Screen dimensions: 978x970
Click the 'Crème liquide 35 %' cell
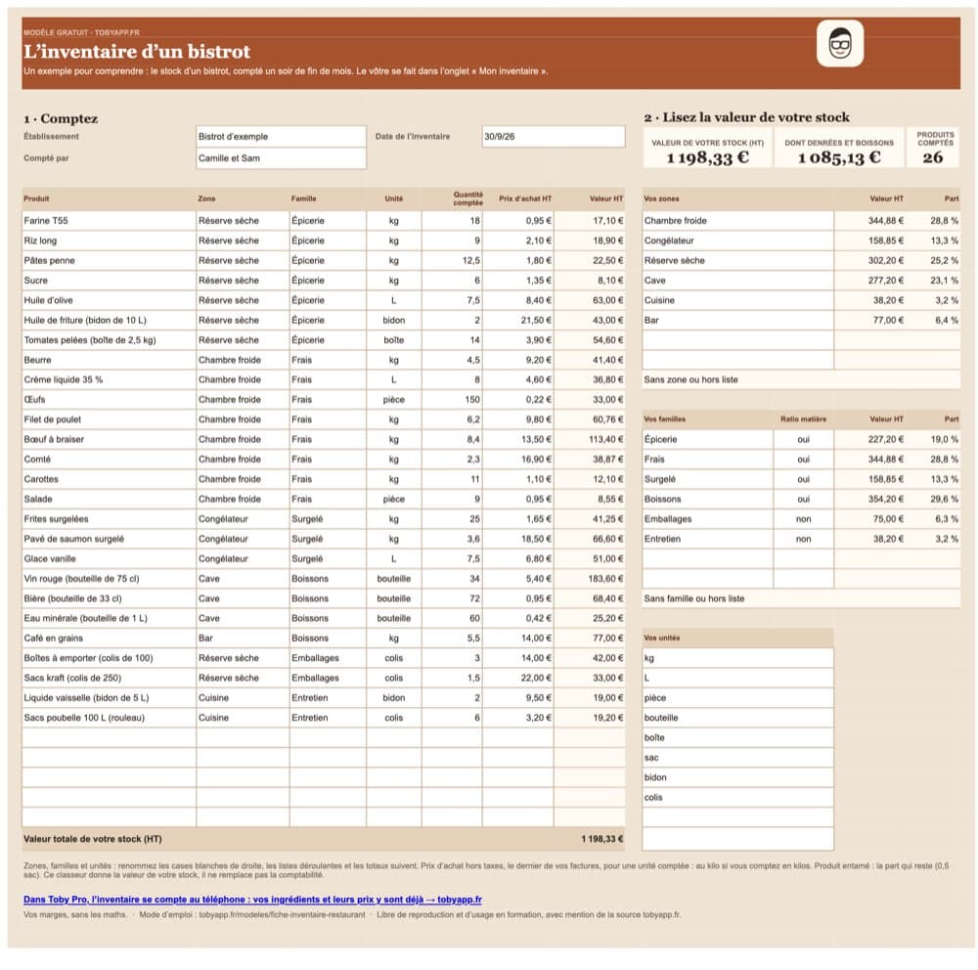pos(109,380)
